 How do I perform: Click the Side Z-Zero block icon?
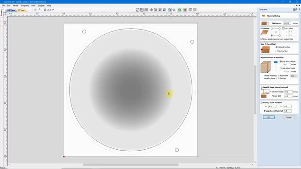coord(265,50)
